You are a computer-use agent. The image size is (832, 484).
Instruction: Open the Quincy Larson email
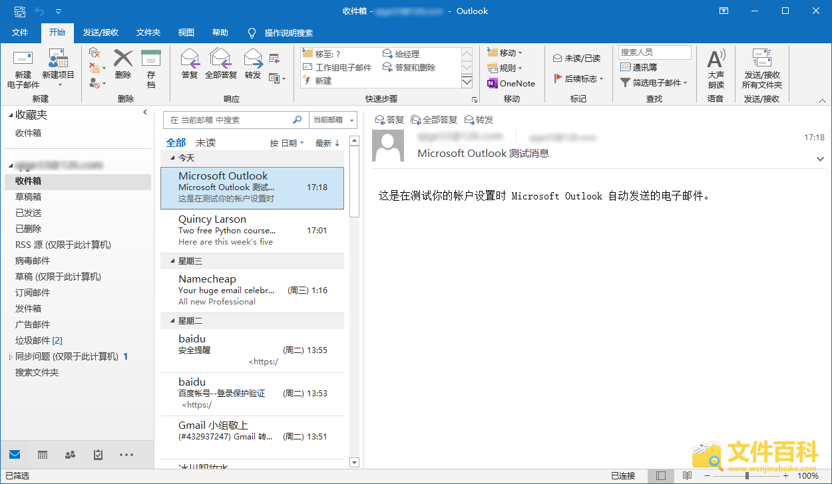coord(252,230)
